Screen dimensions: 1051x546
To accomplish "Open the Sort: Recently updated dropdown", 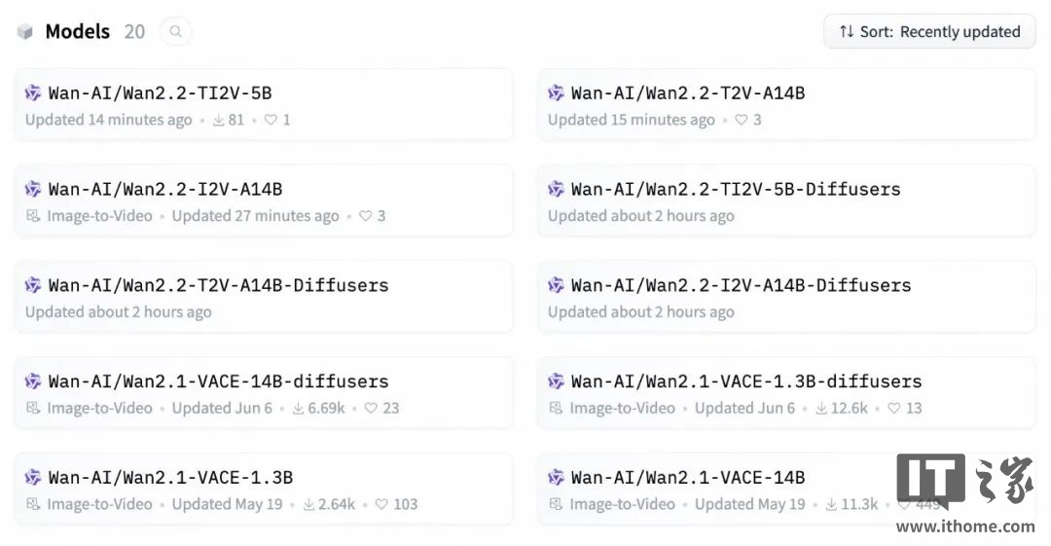I will 929,32.
